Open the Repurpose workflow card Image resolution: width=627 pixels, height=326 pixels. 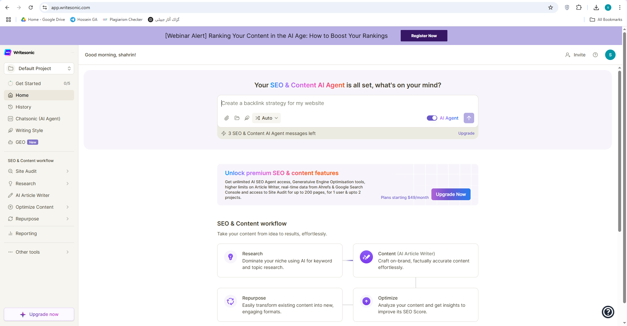(x=280, y=305)
